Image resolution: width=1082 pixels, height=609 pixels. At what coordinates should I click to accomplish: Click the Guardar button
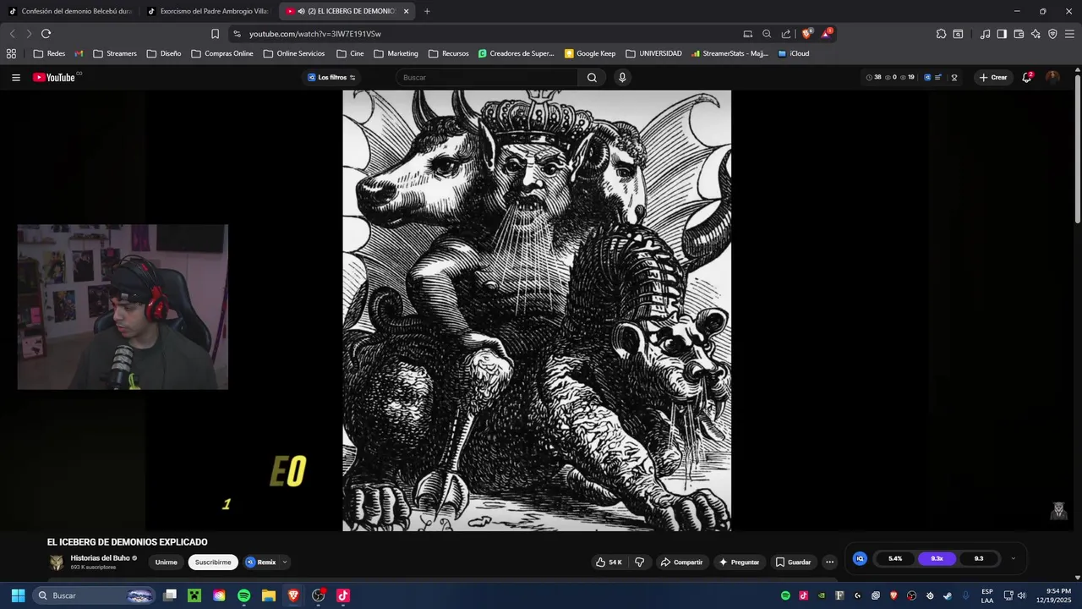pyautogui.click(x=793, y=562)
